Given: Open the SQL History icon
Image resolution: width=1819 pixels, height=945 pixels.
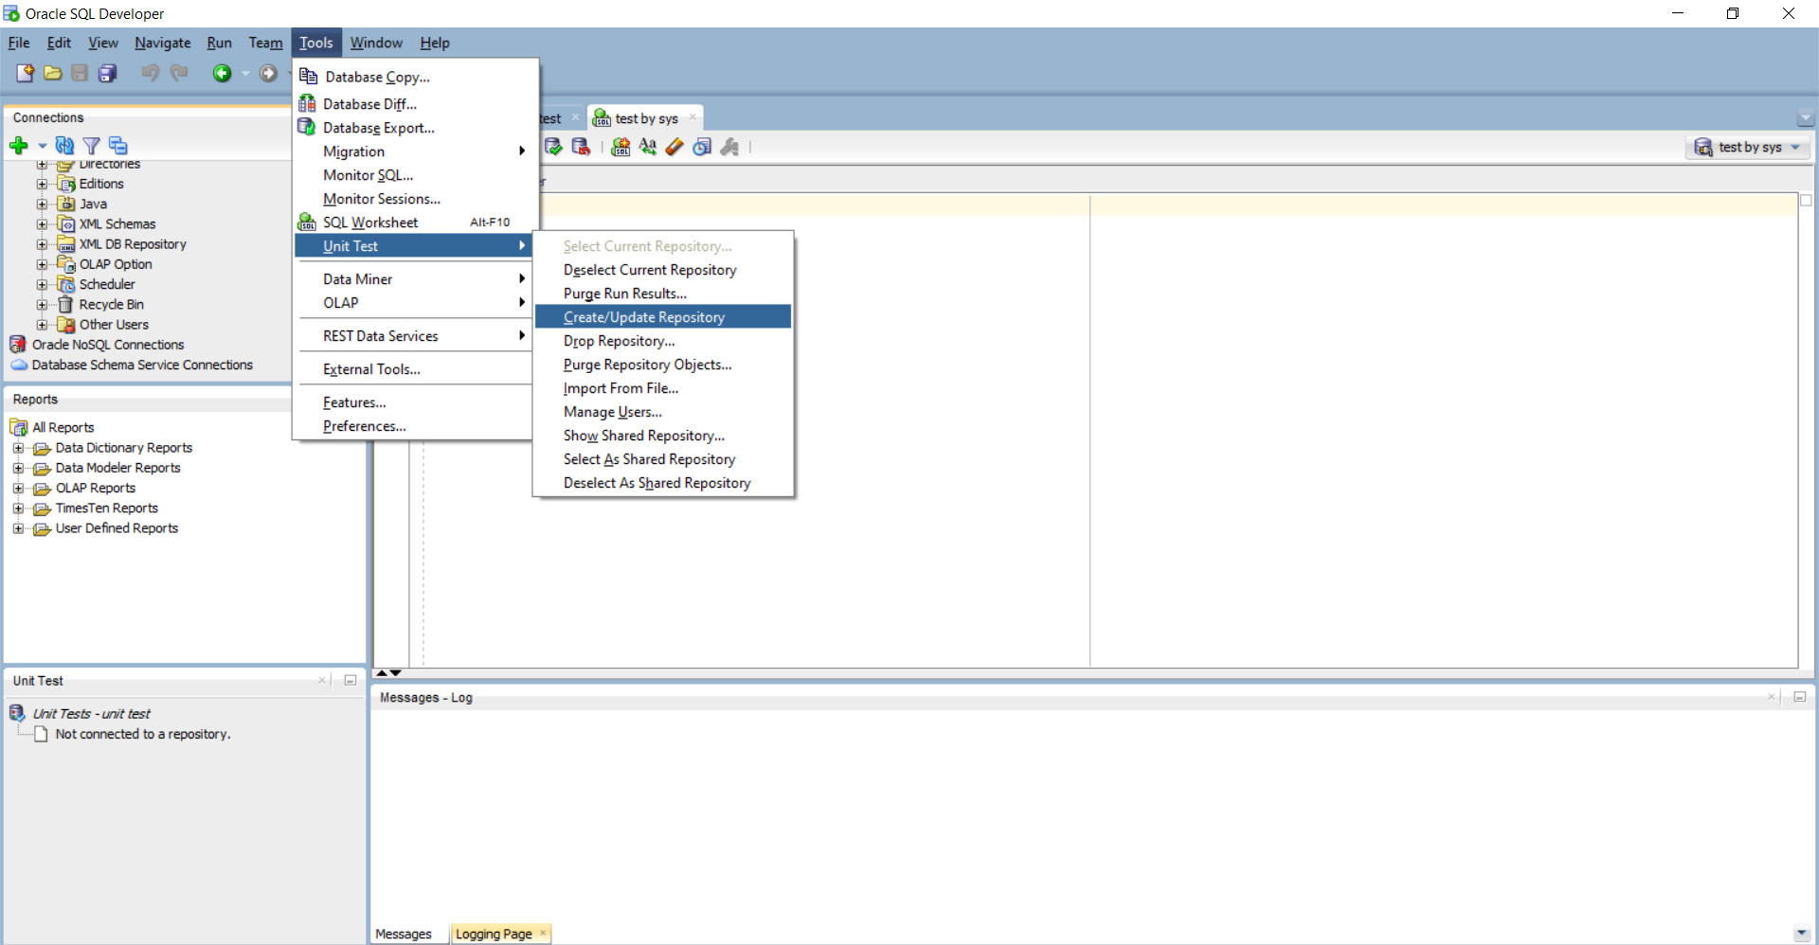Looking at the screenshot, I should [702, 147].
